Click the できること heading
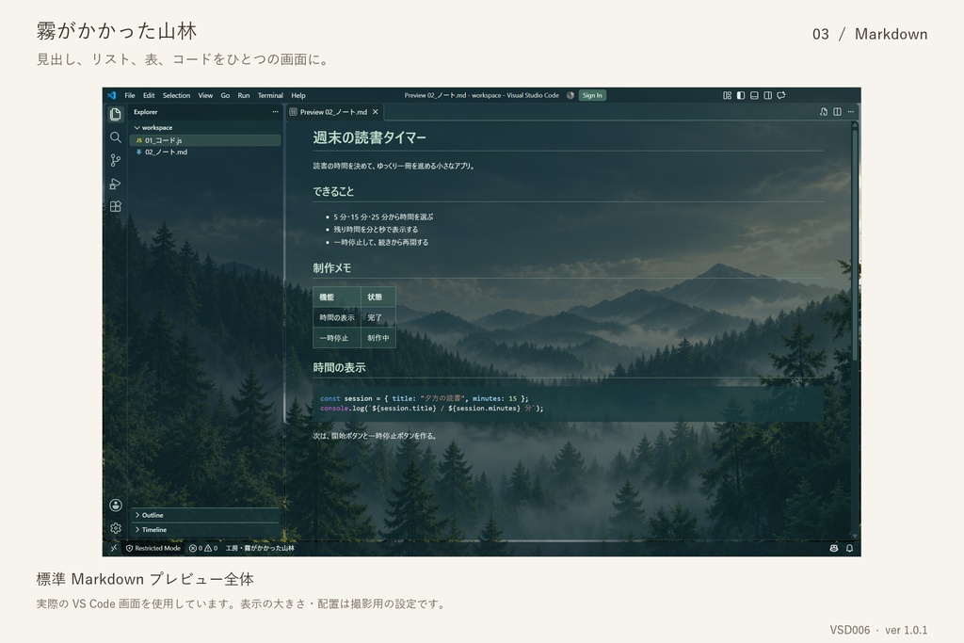 333,192
